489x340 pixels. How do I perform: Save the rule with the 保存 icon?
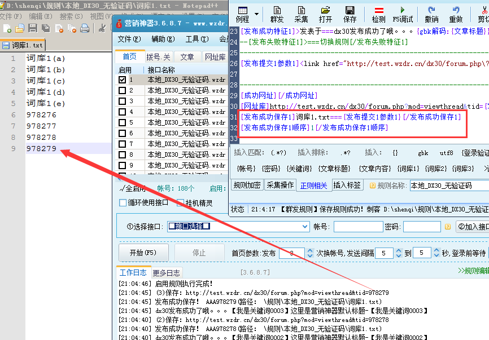pos(349,14)
